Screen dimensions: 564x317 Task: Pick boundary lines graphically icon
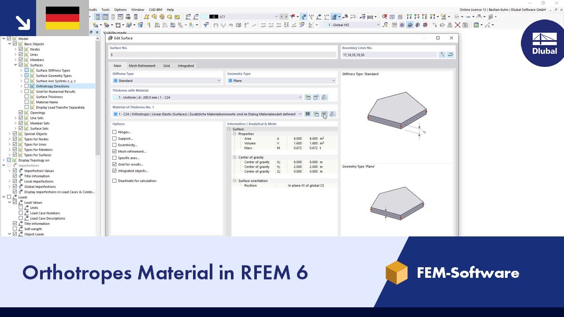(x=442, y=55)
